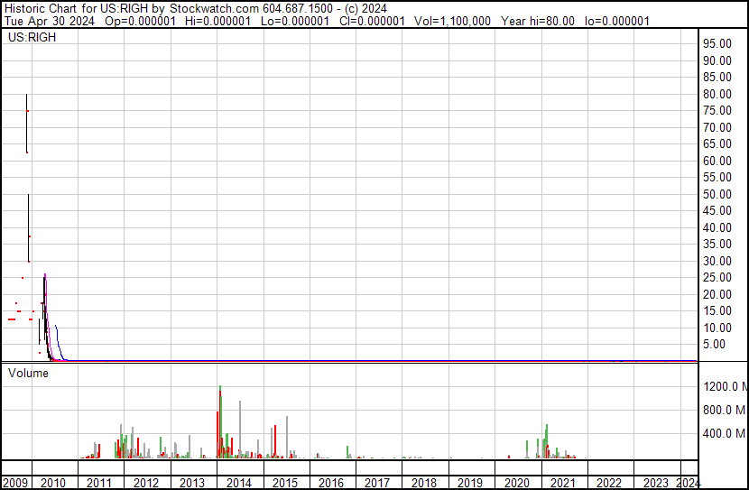Image resolution: width=749 pixels, height=490 pixels.
Task: Click the Vol=1,100,000 header value
Action: 452,21
